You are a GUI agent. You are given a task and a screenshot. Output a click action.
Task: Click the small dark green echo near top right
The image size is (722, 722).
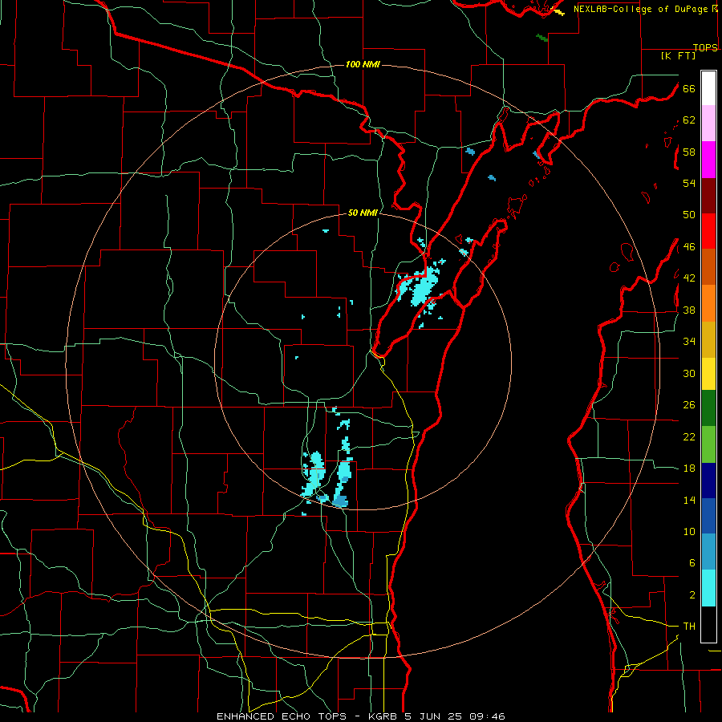point(542,38)
